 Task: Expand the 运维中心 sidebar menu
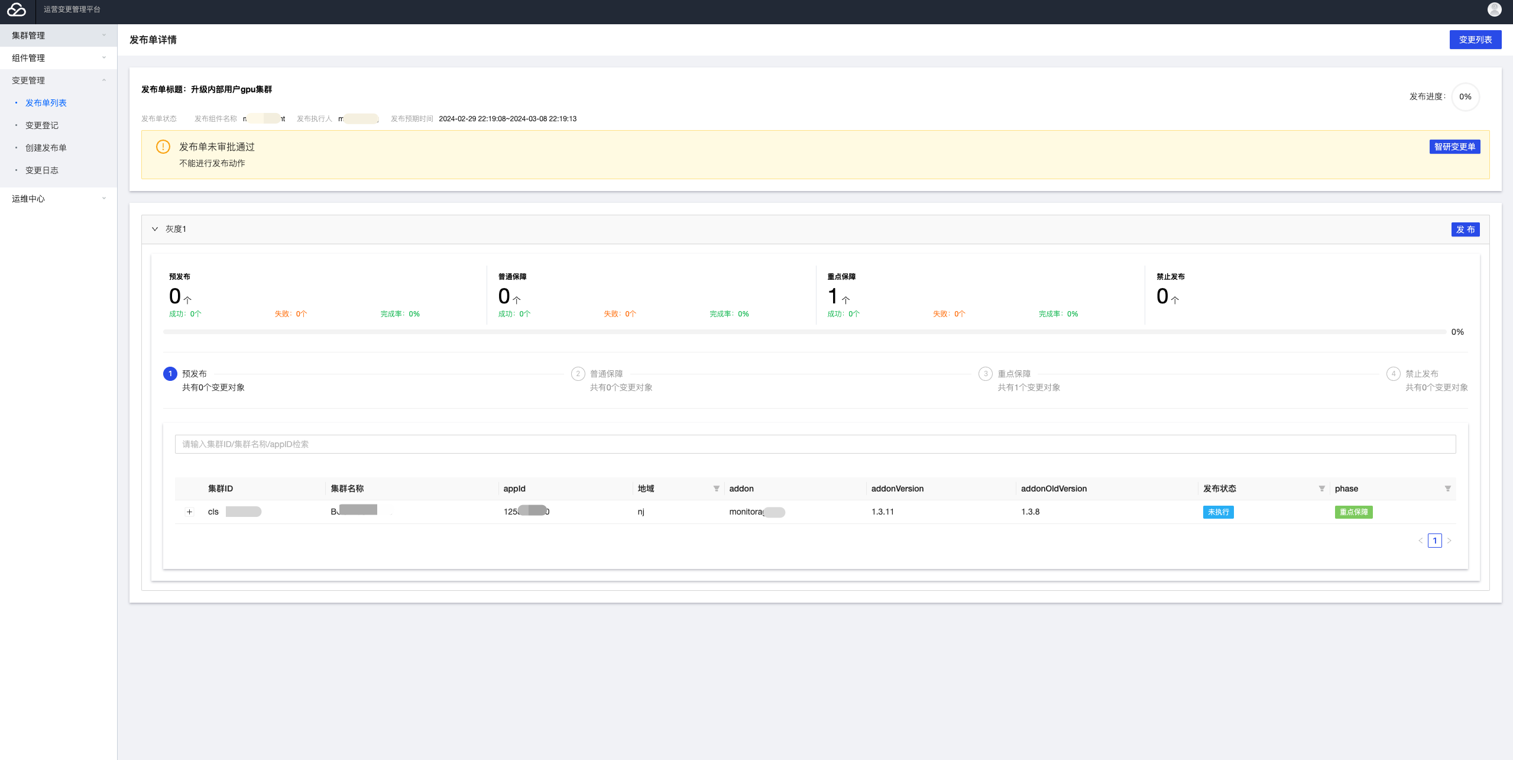(59, 199)
